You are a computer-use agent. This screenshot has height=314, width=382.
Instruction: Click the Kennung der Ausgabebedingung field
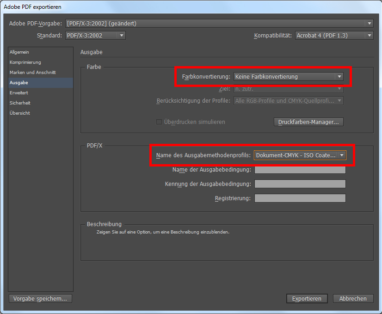[x=300, y=184]
